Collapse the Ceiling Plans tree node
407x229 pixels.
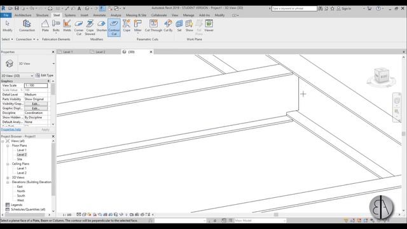[8, 164]
